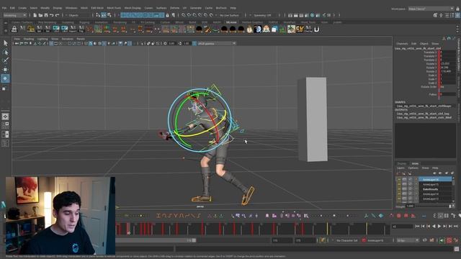Open the shelf options gear menu
The width and height of the screenshot is (461, 259).
(x=5, y=30)
